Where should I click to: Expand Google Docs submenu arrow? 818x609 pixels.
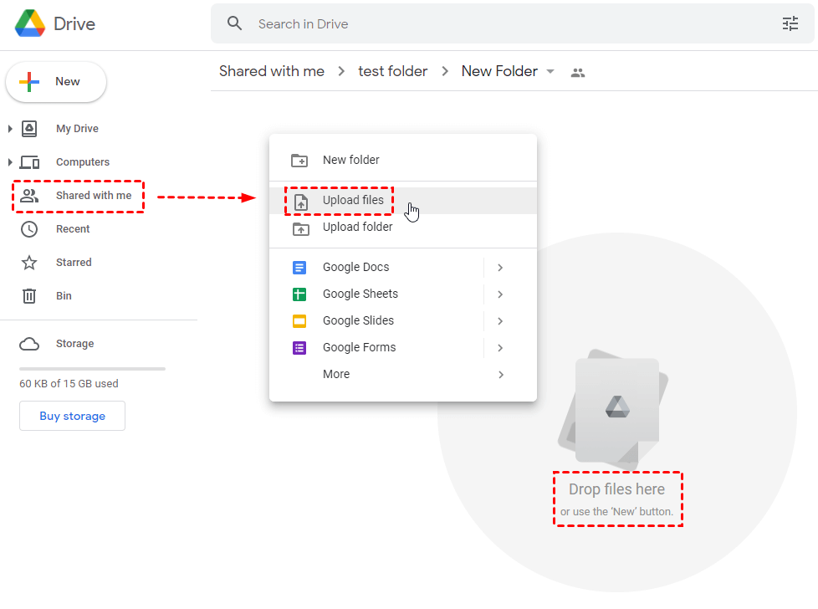pyautogui.click(x=500, y=268)
